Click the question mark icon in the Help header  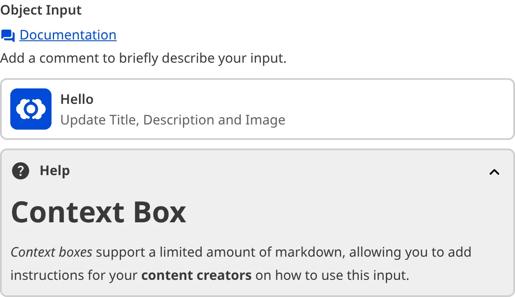(20, 171)
